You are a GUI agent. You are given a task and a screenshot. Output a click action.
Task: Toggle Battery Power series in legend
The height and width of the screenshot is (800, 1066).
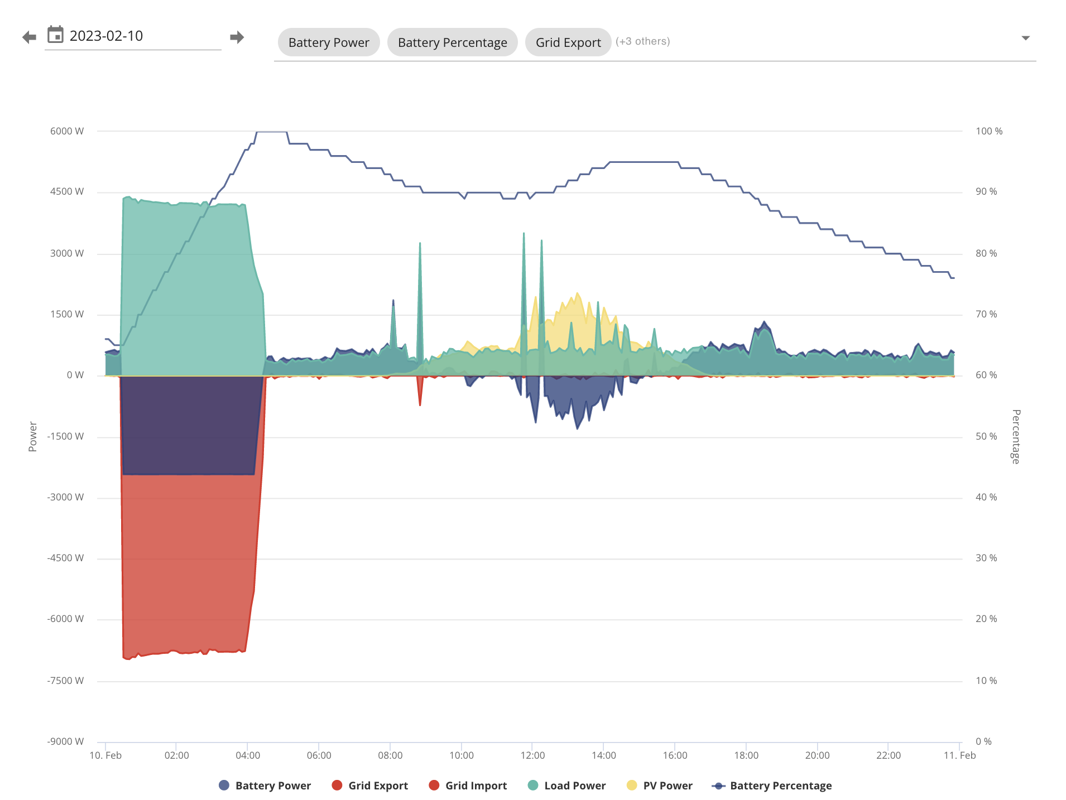pyautogui.click(x=265, y=785)
